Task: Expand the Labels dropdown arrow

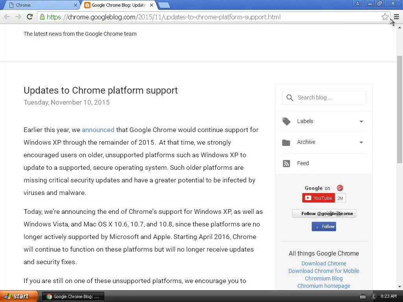Action: 361,122
